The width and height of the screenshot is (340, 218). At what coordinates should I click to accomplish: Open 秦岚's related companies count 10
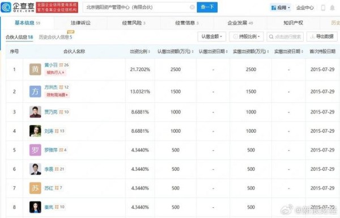click(60, 207)
